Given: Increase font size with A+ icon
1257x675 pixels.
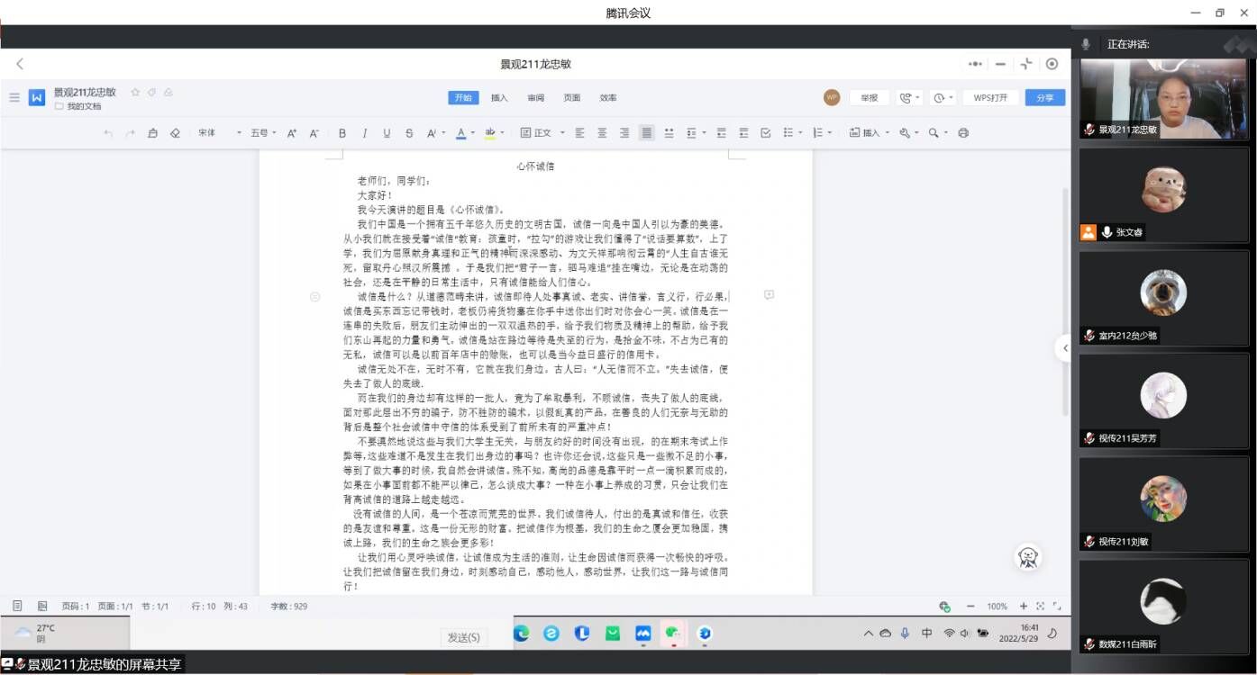Looking at the screenshot, I should coord(292,133).
